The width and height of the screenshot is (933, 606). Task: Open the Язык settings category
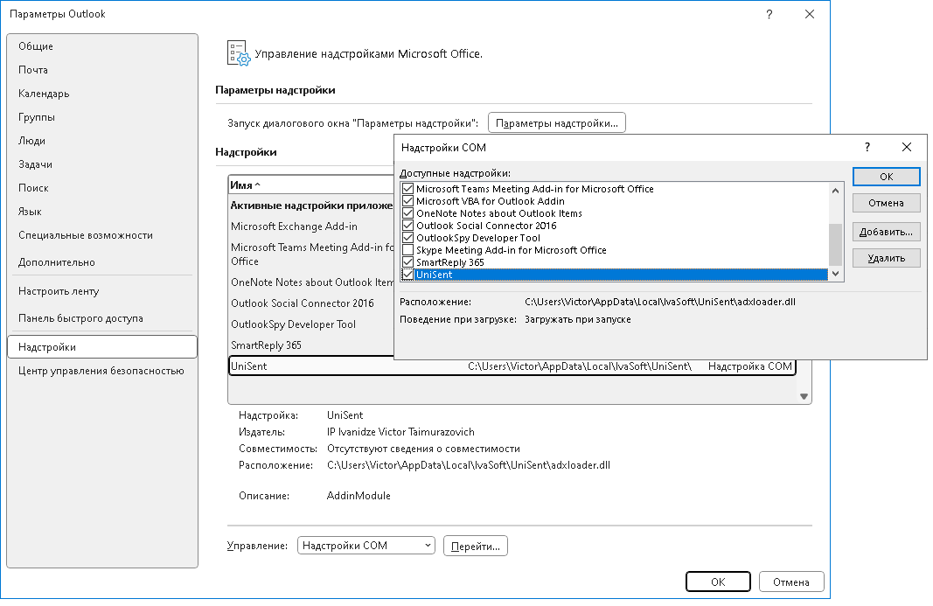tap(102, 212)
